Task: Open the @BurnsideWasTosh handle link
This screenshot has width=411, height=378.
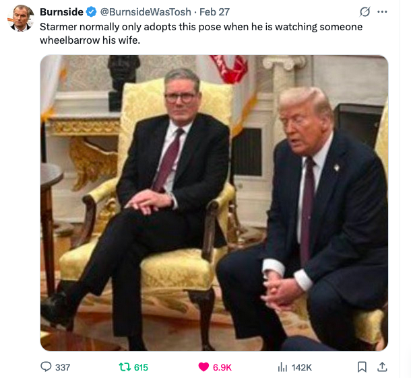Action: point(146,12)
